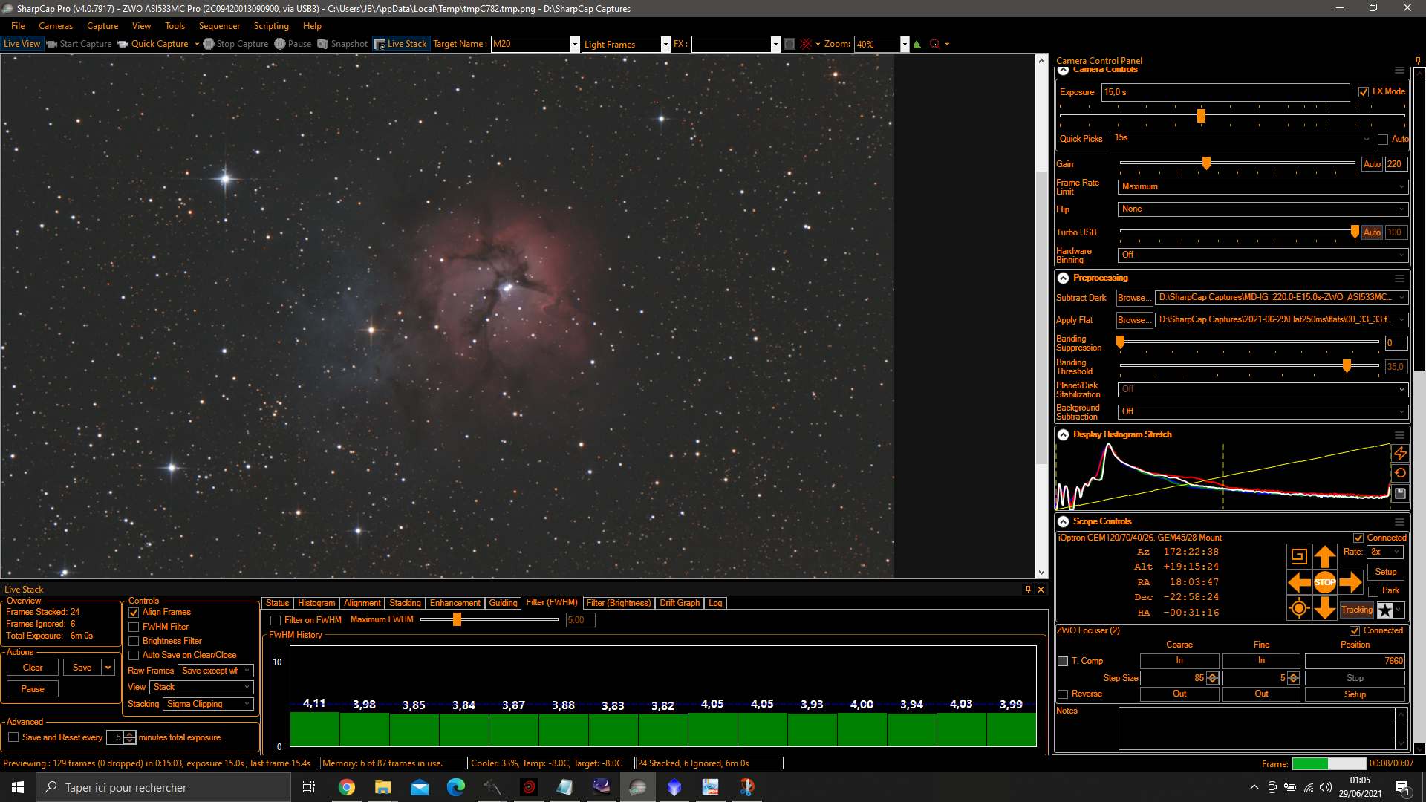Open the Background Subtraction dropdown
The width and height of the screenshot is (1426, 802).
click(x=1263, y=411)
